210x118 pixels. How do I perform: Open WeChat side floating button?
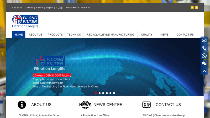(204, 63)
